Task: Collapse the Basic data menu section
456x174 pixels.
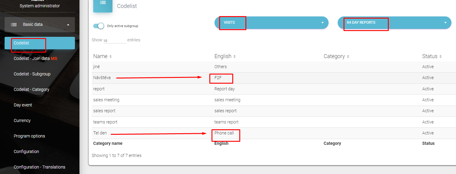Action: [x=68, y=25]
